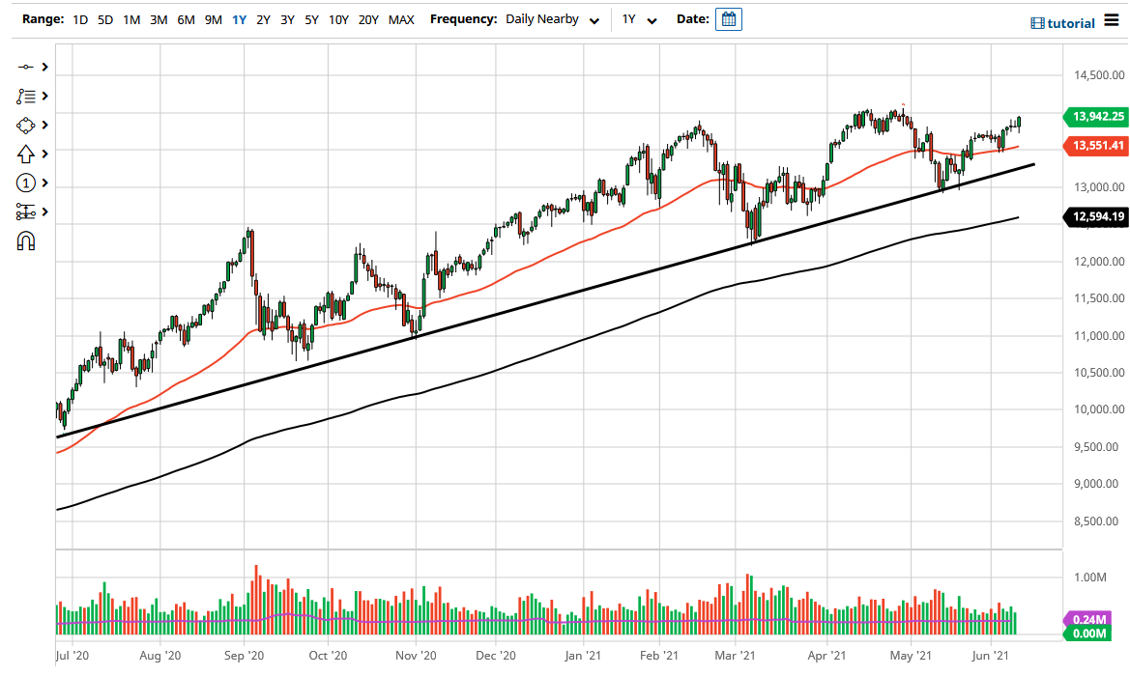The height and width of the screenshot is (676, 1130).
Task: Switch to the 5Y range
Action: [310, 18]
